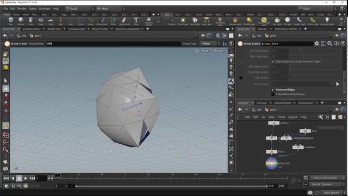Switch to the Geometry Spreadsheet tab

click(127, 29)
